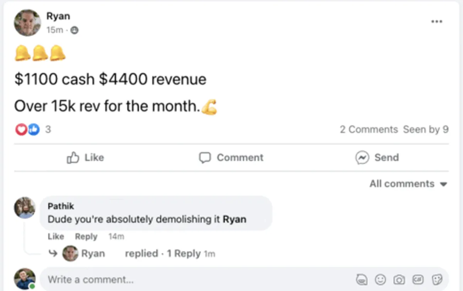463x291 pixels.
Task: Click the love reaction icon on post
Action: coord(21,130)
